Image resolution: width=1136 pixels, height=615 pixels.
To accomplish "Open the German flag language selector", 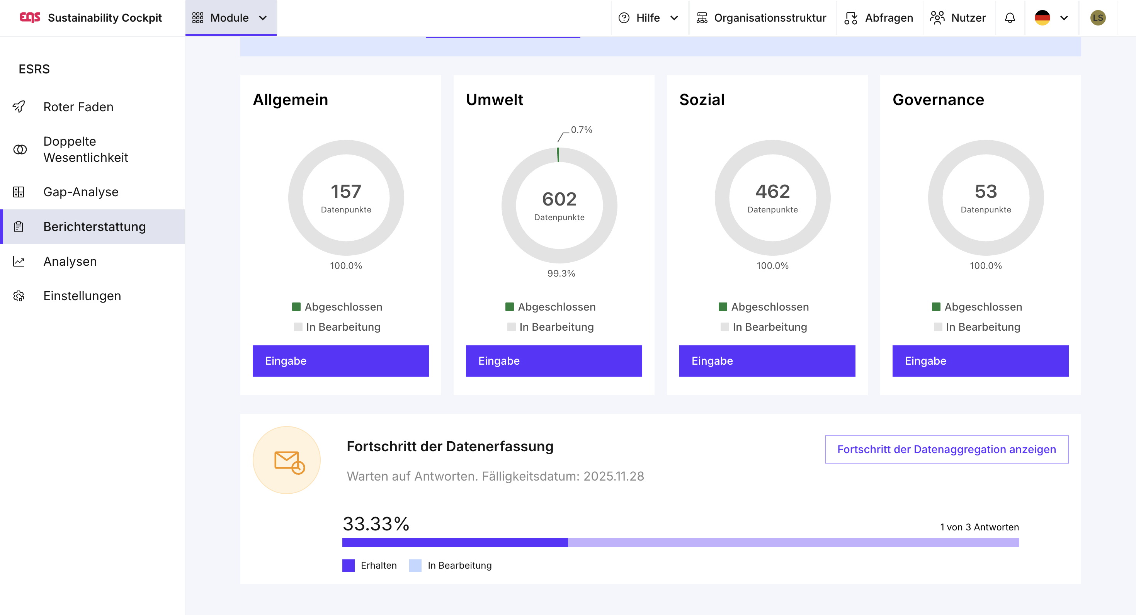I will (x=1051, y=18).
